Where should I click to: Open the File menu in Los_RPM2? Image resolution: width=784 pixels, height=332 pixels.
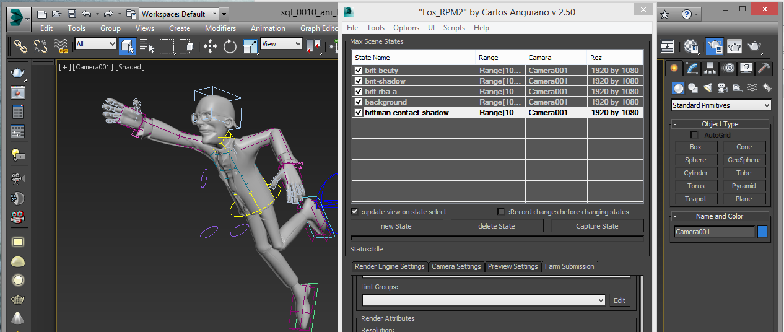point(352,28)
